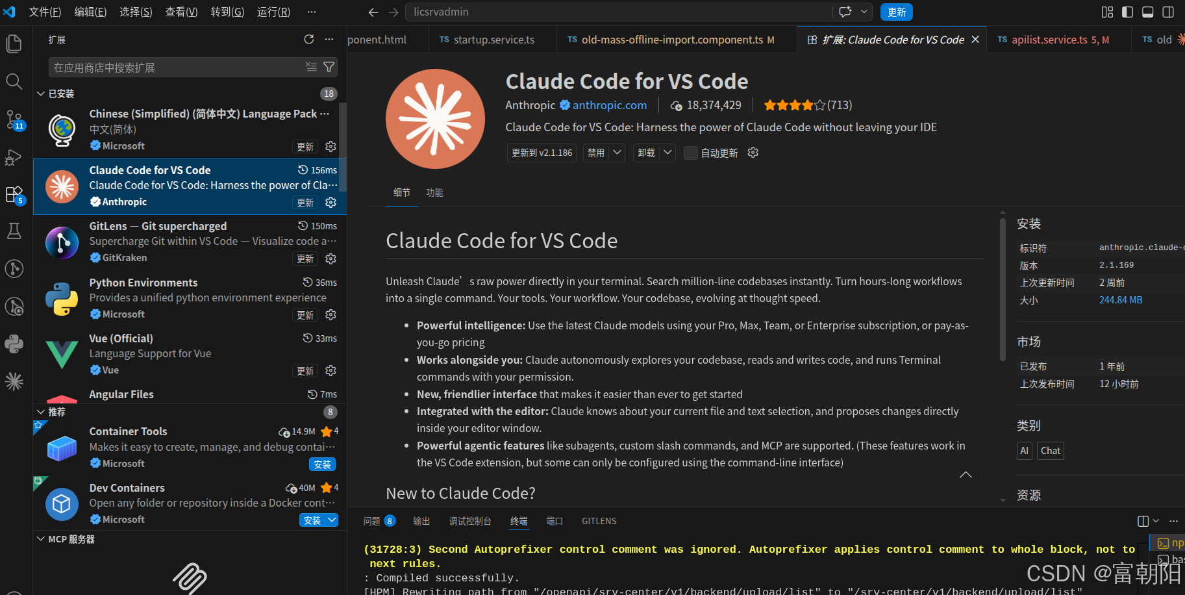Click 更新到 v2.1.186 button

click(542, 153)
